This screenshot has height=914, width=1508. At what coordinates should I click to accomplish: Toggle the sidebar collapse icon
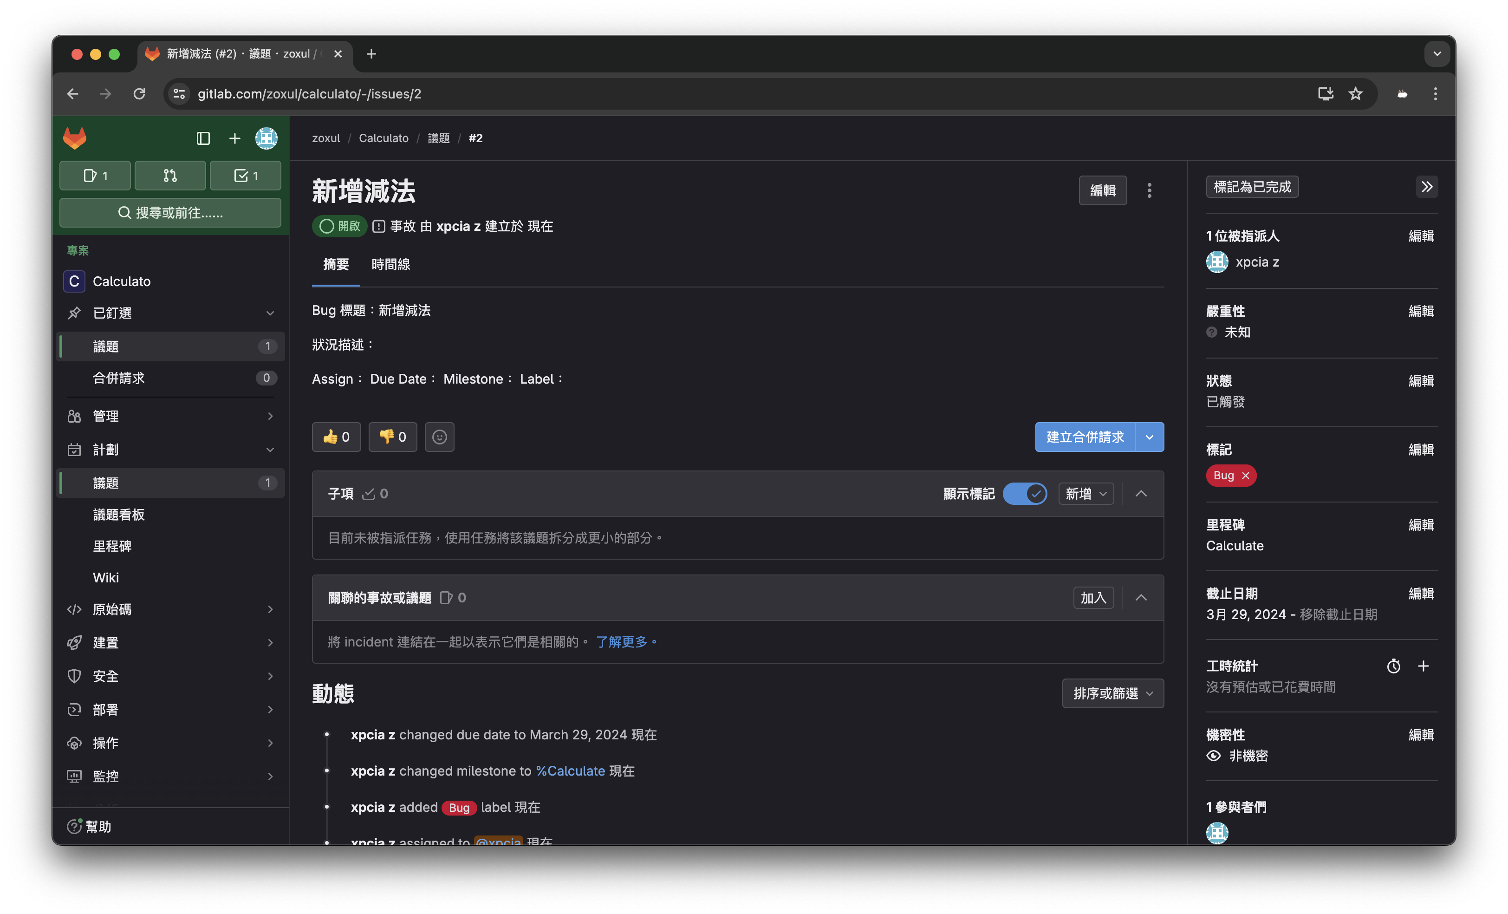click(203, 138)
